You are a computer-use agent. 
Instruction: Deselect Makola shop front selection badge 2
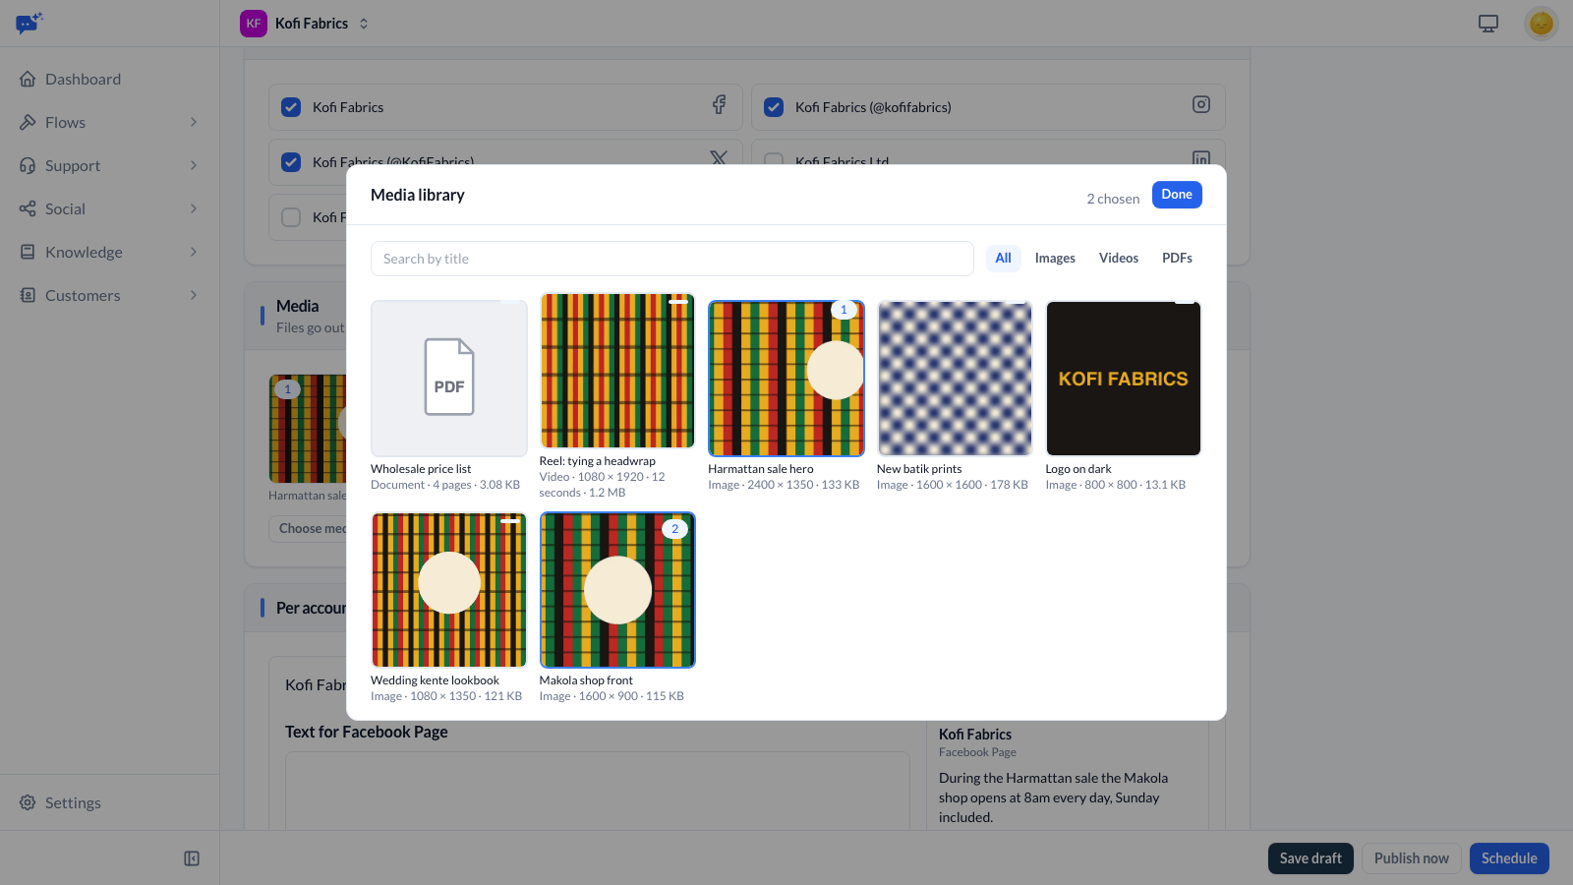click(x=674, y=529)
